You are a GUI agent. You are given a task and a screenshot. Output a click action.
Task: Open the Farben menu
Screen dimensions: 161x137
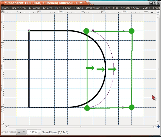tap(79, 8)
